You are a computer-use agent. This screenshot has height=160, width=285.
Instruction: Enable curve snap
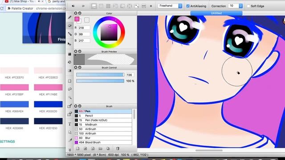pyautogui.click(x=137, y=6)
